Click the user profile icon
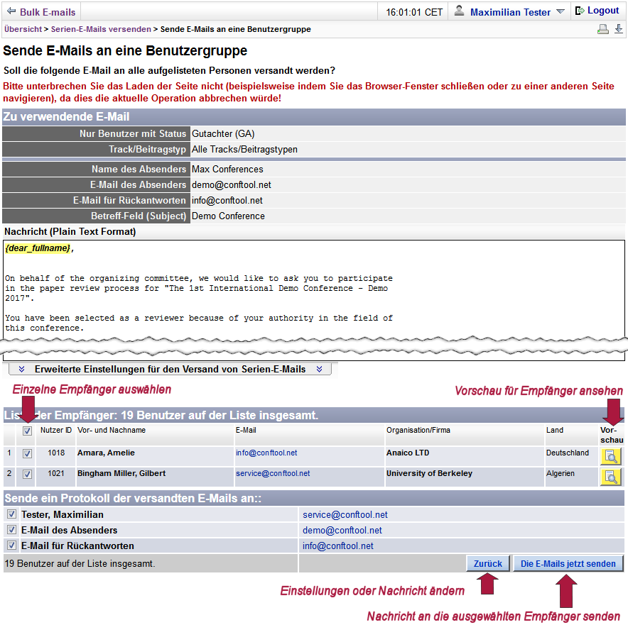 [459, 11]
